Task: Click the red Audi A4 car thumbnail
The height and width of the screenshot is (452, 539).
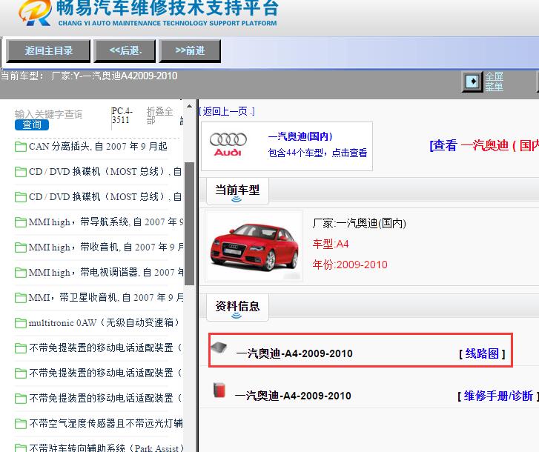Action: pos(254,246)
